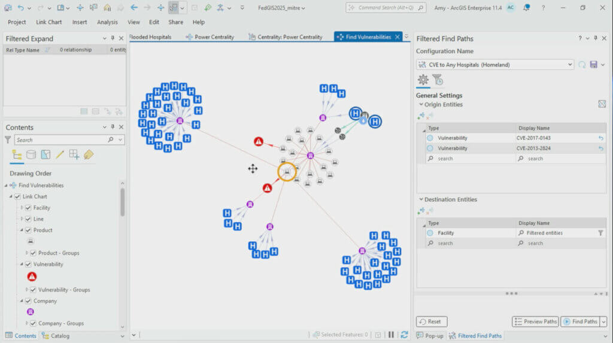Switch to the Power Centrality view tab

coord(210,37)
